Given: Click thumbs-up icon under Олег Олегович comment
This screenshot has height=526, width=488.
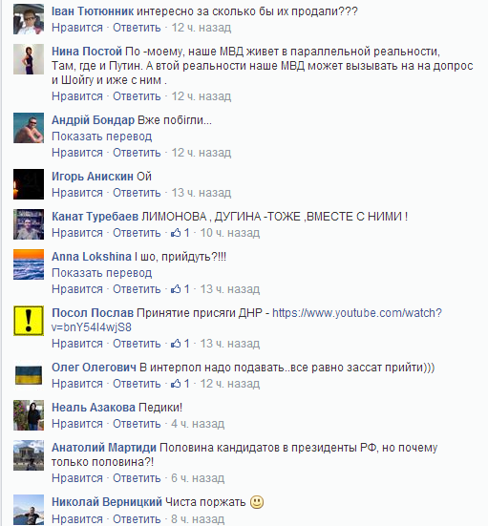Looking at the screenshot, I should (176, 383).
